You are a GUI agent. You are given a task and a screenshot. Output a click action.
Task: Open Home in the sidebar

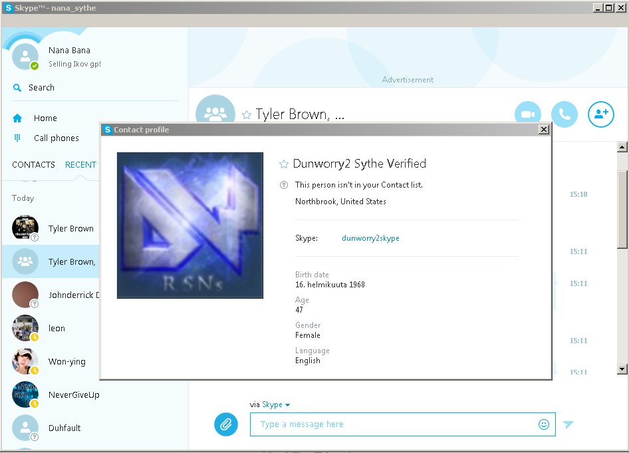(45, 118)
